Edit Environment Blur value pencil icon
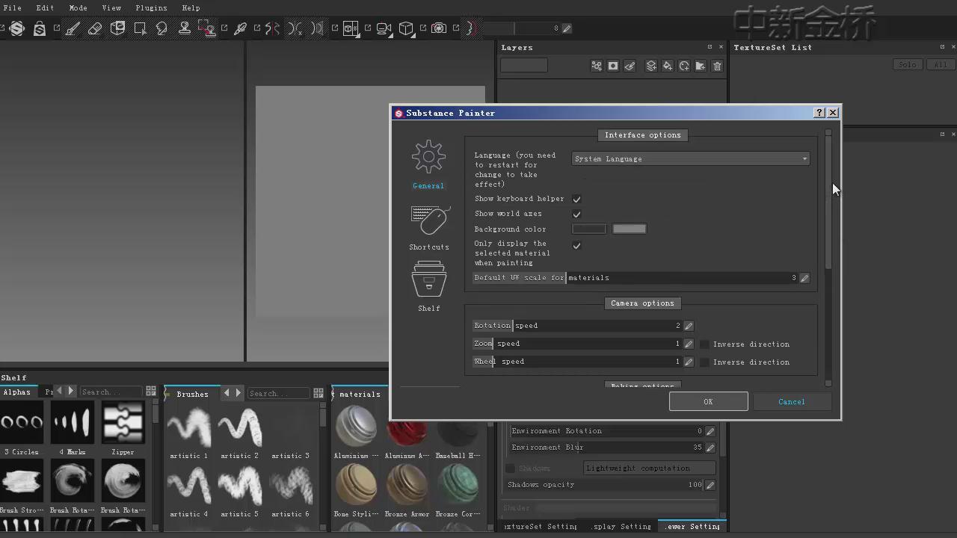957x538 pixels. point(710,448)
